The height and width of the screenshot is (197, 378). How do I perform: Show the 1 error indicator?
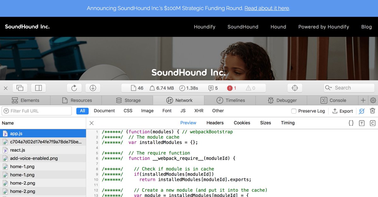[232, 88]
